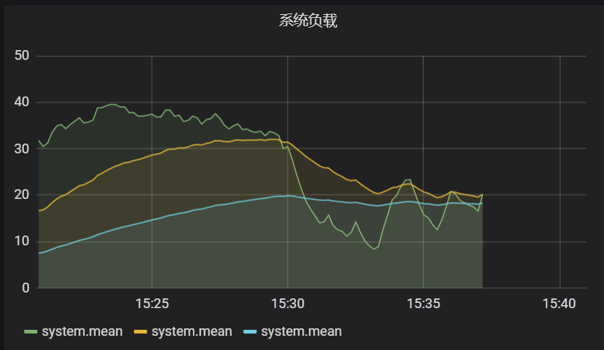This screenshot has height=350, width=604.
Task: Click the 10 value on y-axis
Action: tap(22, 242)
